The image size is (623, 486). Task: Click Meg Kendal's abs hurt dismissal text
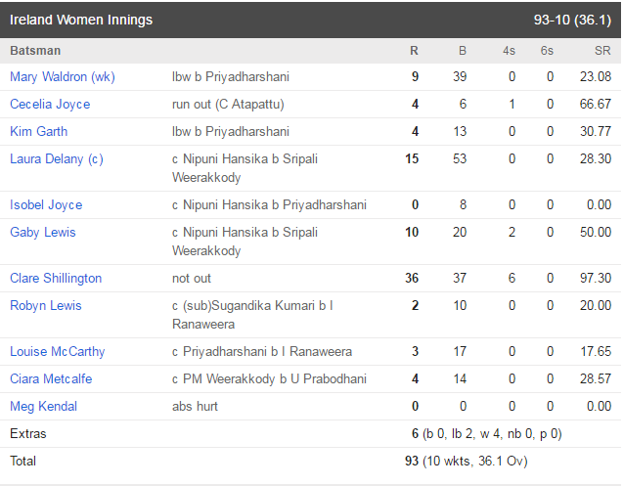click(195, 407)
